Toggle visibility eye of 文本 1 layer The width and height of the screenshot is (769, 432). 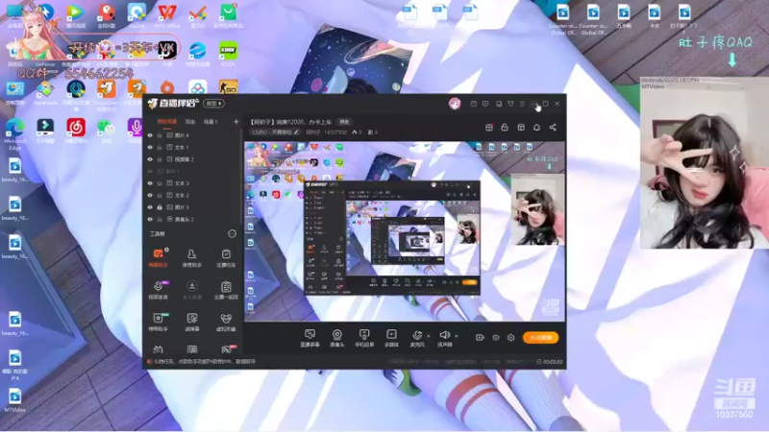coord(150,148)
